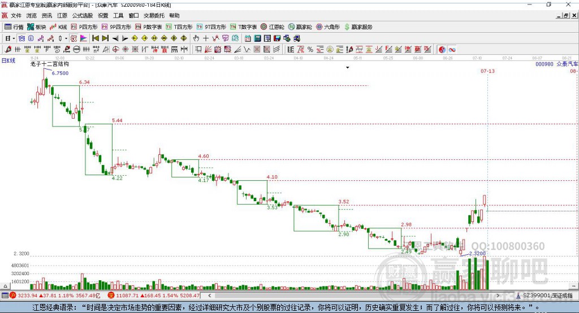Step back with the black left arrow
This screenshot has height=313, width=579.
pyautogui.click(x=115, y=38)
